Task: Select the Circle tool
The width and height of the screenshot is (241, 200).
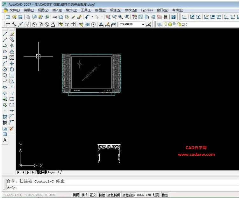Action: [5, 70]
